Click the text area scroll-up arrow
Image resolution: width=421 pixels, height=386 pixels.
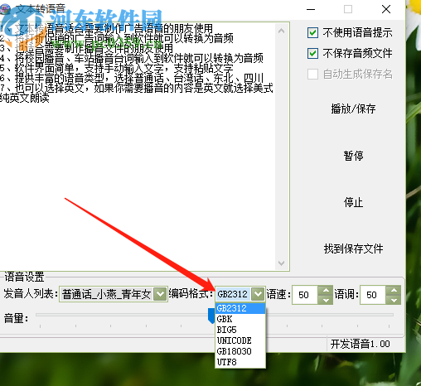pyautogui.click(x=281, y=31)
